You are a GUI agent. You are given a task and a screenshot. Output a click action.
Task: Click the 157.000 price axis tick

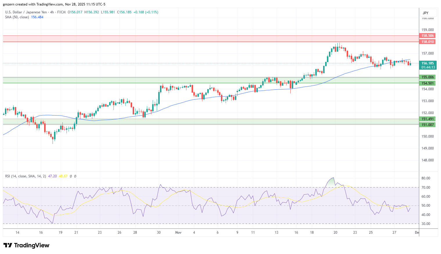pos(428,53)
